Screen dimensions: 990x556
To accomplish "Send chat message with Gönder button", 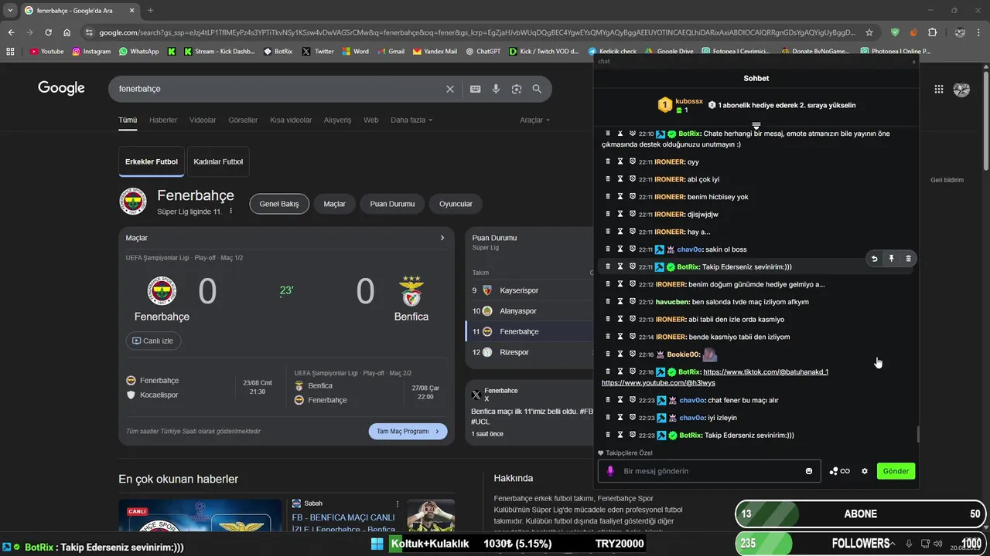I will coord(896,471).
